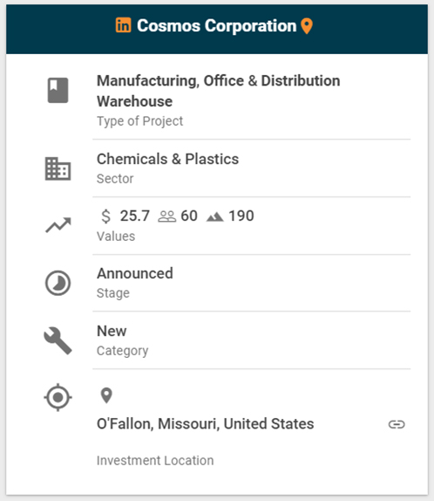Click the gray location pin above O'Fallon

point(106,395)
